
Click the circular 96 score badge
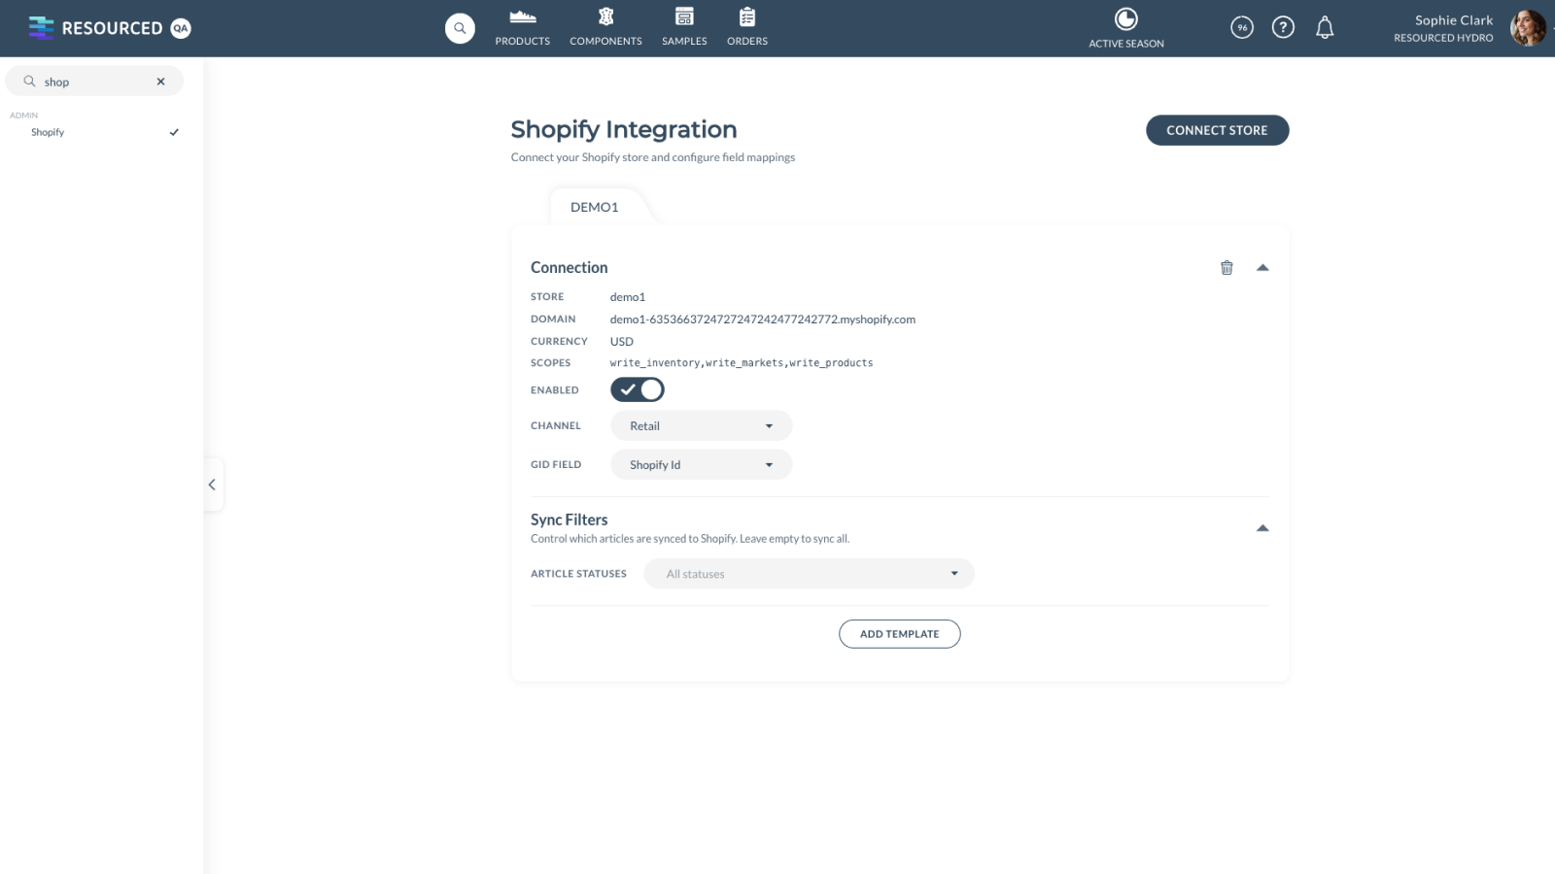[1242, 28]
